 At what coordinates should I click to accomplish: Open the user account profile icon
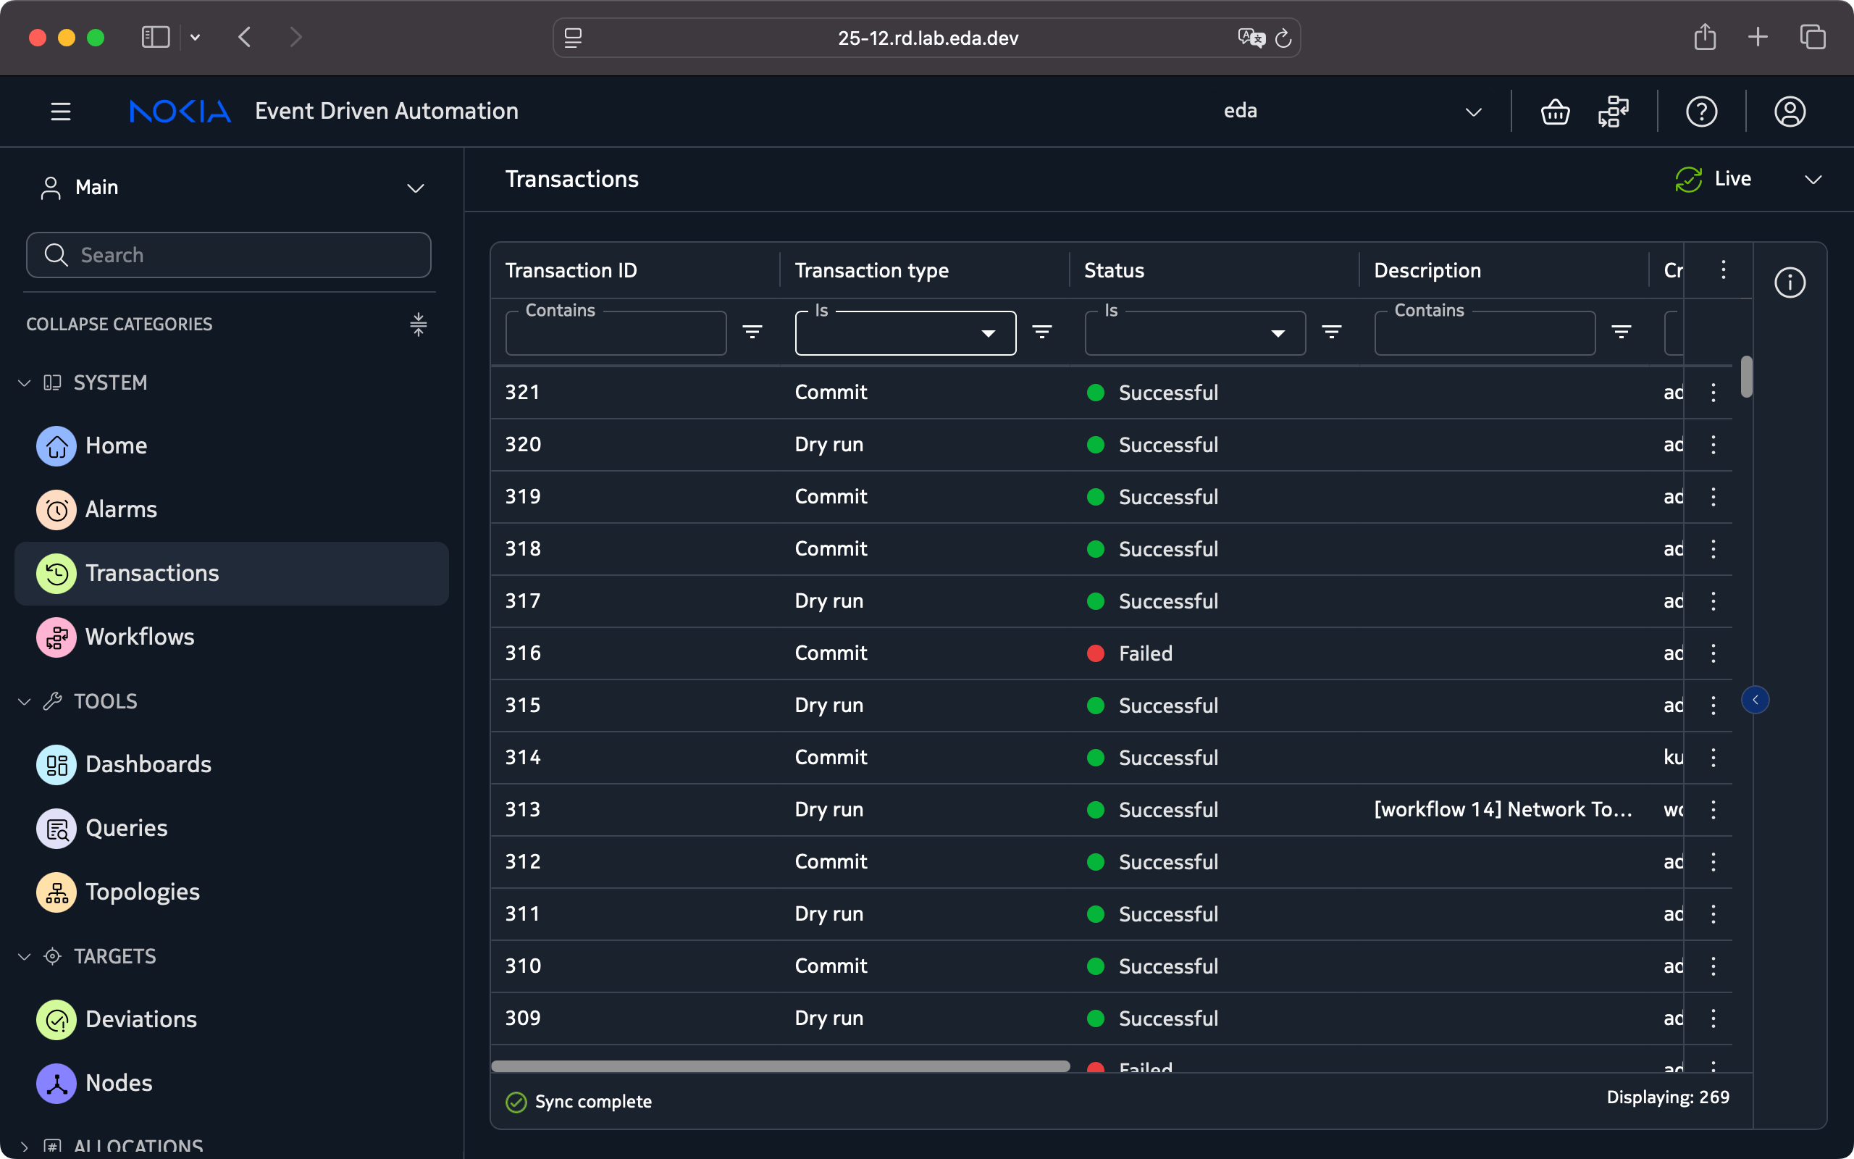click(x=1789, y=112)
